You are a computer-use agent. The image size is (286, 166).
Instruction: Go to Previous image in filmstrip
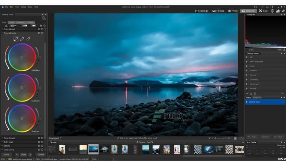[141, 142]
